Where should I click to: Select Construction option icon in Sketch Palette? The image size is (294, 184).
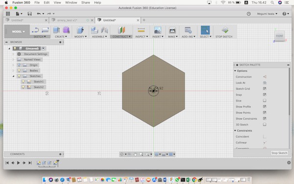265,77
